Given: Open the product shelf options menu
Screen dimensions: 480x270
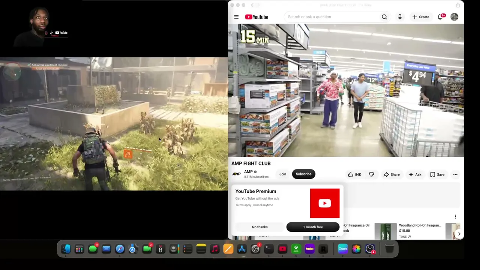Looking at the screenshot, I should (455, 217).
